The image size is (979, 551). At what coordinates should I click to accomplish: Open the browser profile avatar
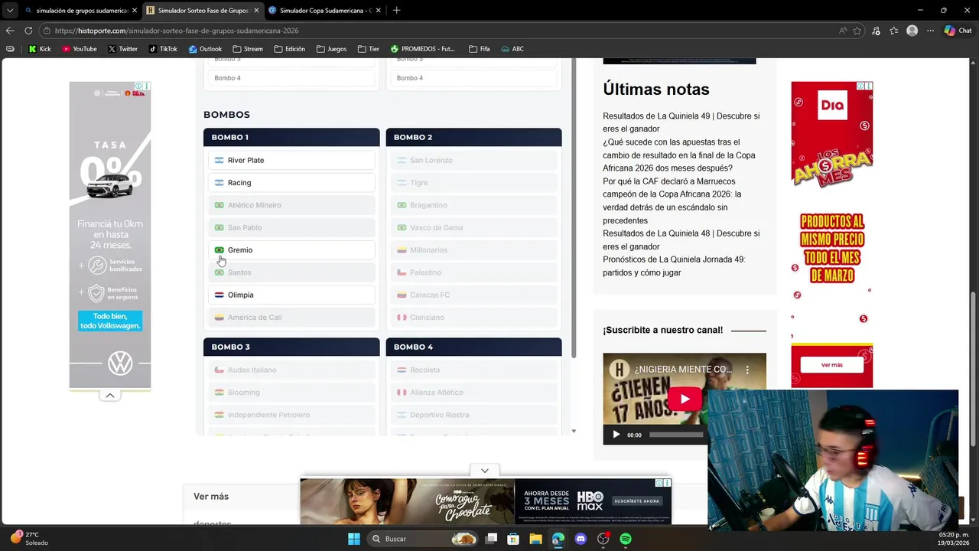tap(912, 31)
